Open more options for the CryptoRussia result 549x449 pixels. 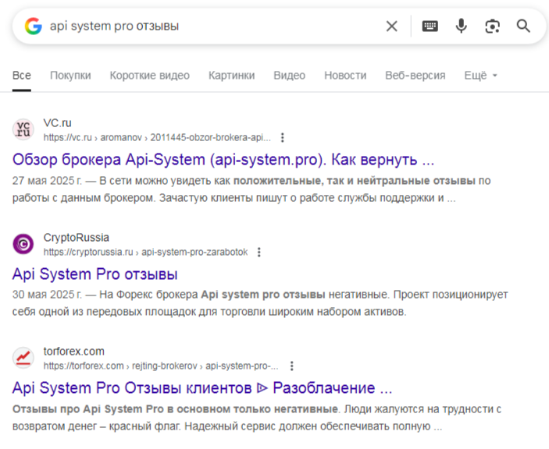click(259, 253)
